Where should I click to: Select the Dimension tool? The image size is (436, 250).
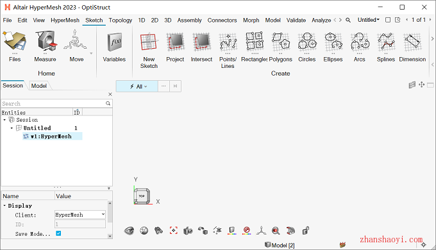tap(412, 46)
